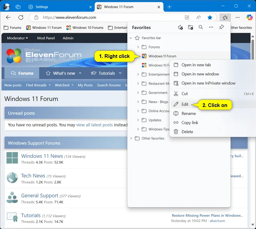This screenshot has height=229, width=256.
Task: Expand the Updates folder
Action: [x=138, y=120]
